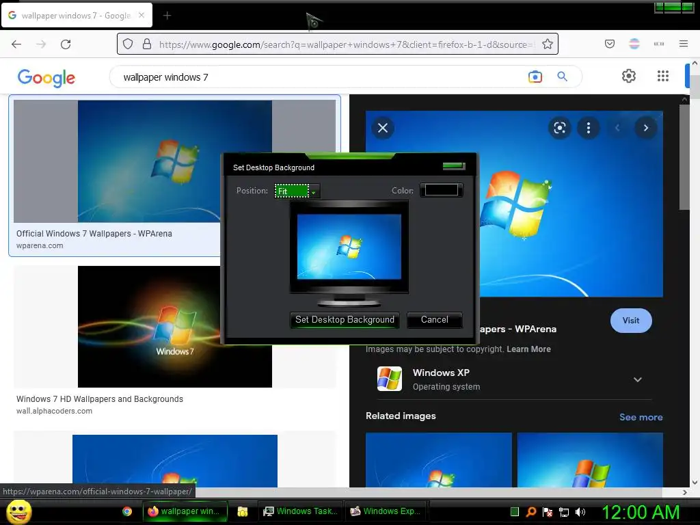The height and width of the screenshot is (525, 700).
Task: Open the Learn More copyright link
Action: coord(528,349)
